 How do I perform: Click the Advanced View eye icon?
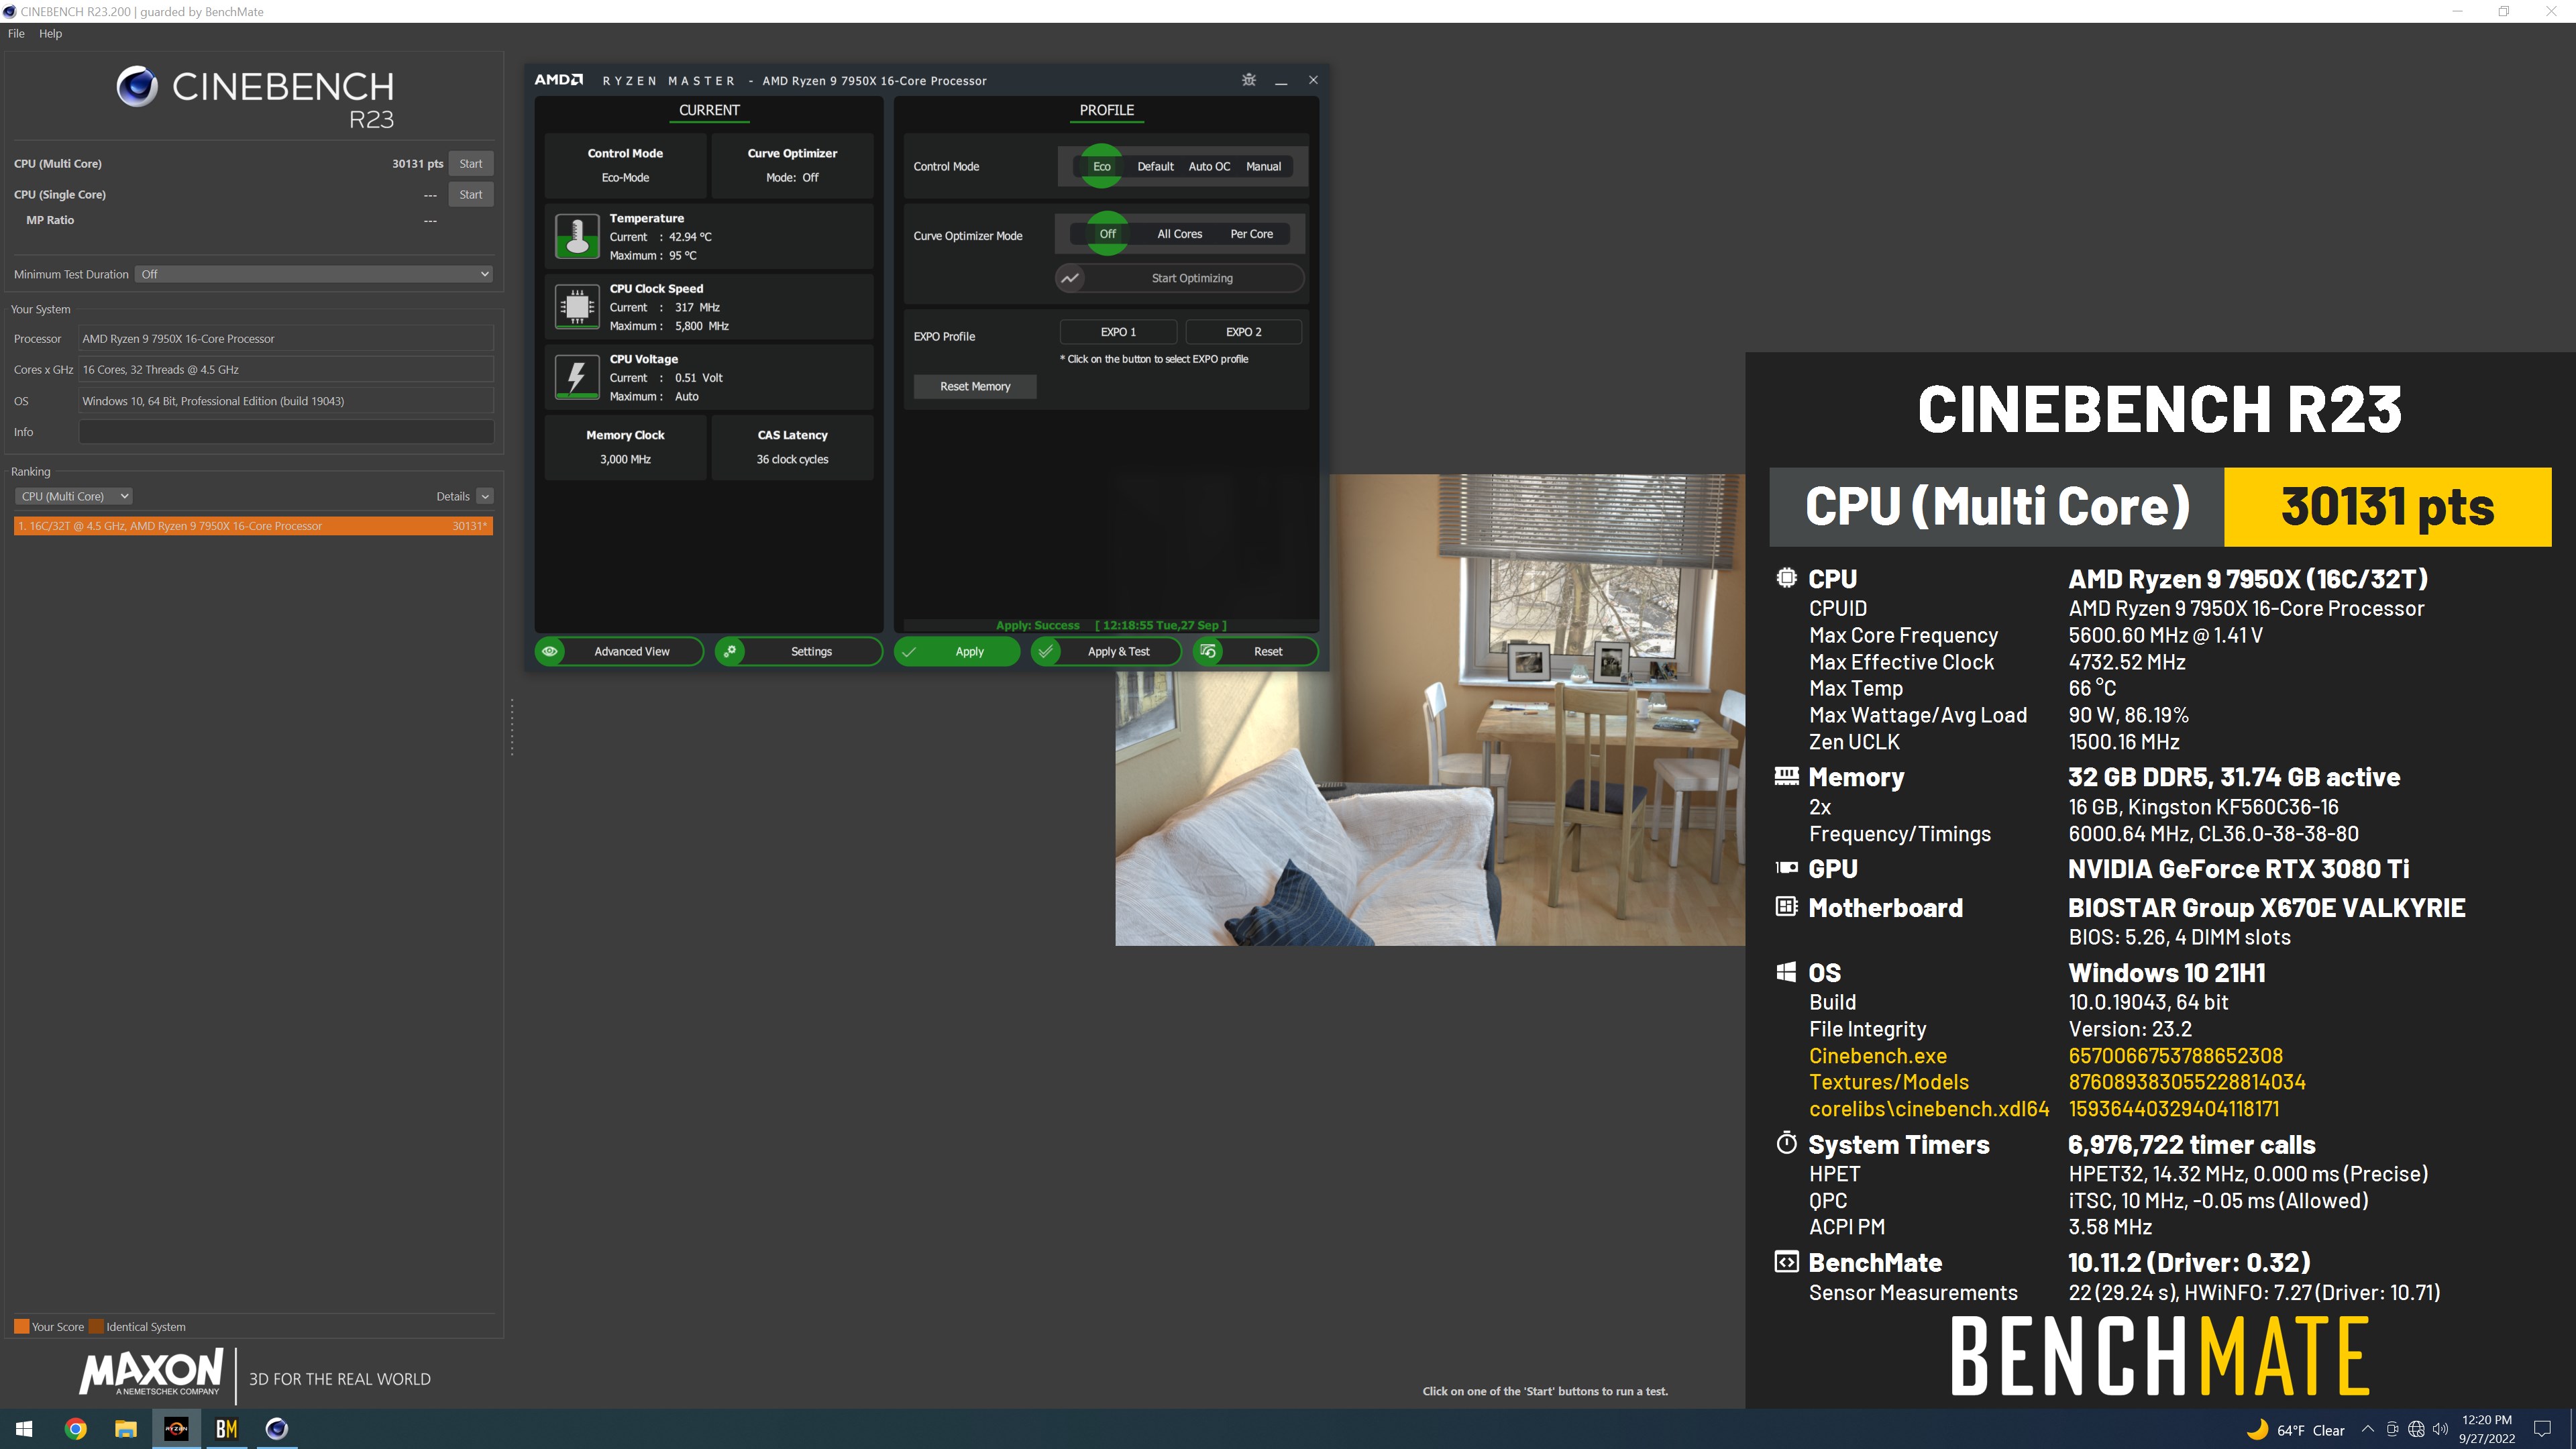coord(550,651)
